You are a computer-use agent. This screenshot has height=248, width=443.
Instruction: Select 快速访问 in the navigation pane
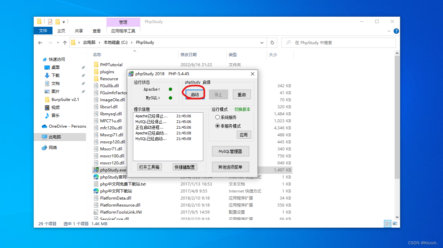click(x=57, y=59)
